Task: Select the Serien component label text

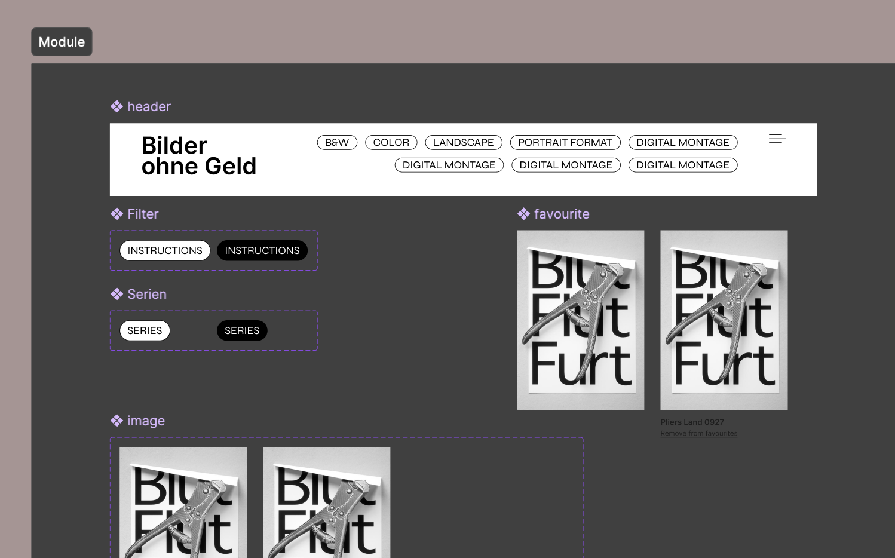Action: pyautogui.click(x=147, y=294)
